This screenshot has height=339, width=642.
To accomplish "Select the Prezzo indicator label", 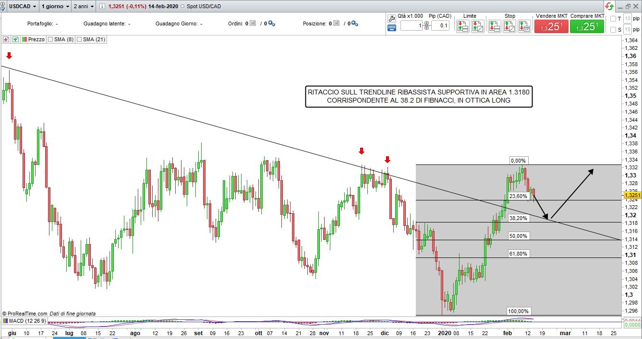I will (x=36, y=39).
